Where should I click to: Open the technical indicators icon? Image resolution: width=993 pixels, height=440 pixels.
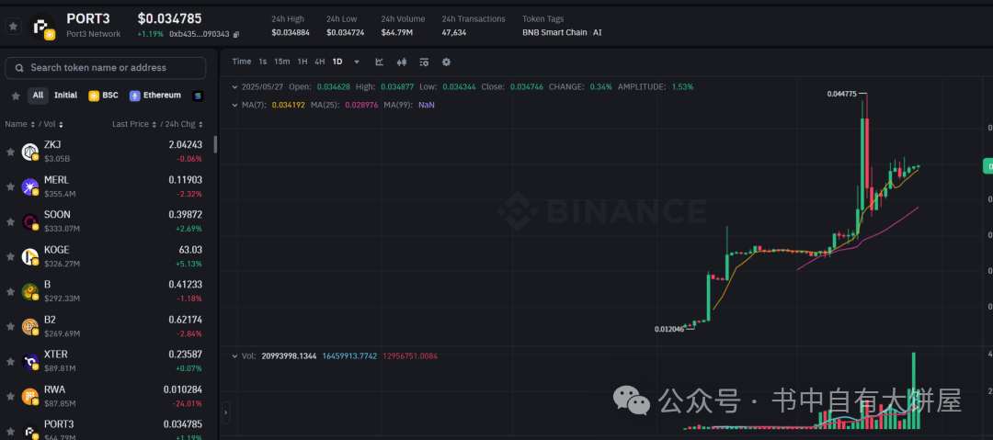pos(380,62)
